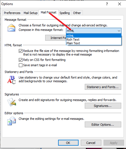The height and width of the screenshot is (149, 126).
Task: Click the Editor options document envelope icon
Action: [x=12, y=121]
